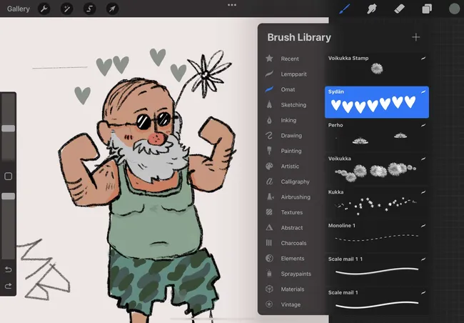Tap the three-dot menu at top center
This screenshot has height=323, width=464.
232,5
